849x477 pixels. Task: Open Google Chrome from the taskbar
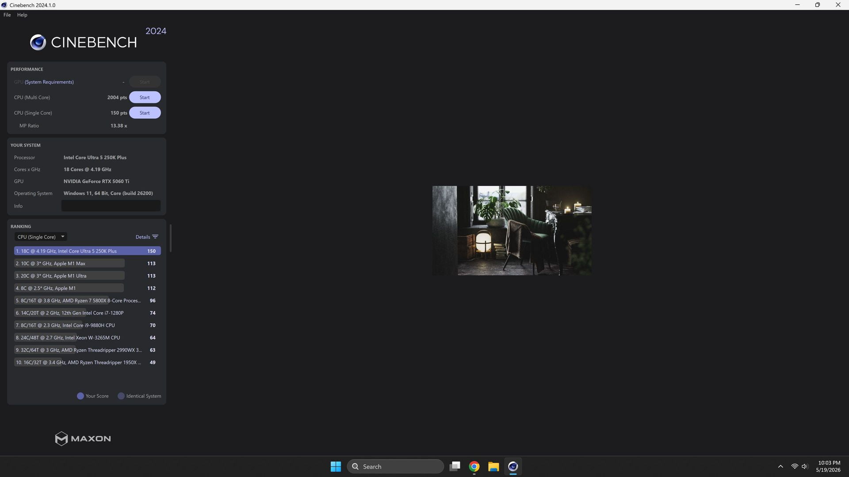[474, 466]
